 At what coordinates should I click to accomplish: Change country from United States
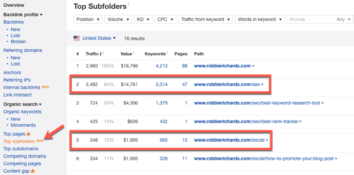click(99, 38)
